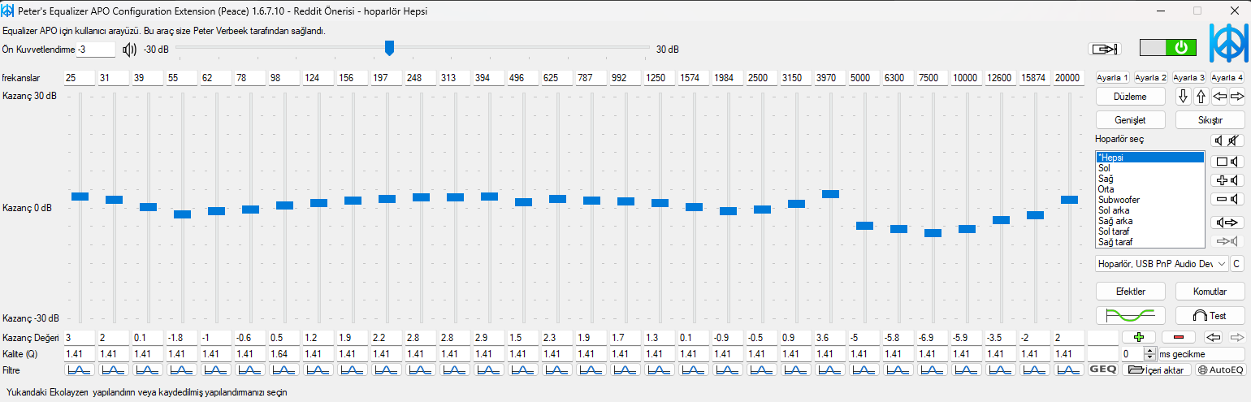Image resolution: width=1251 pixels, height=402 pixels.
Task: Click the up arrow shift-gains button
Action: [x=1201, y=97]
